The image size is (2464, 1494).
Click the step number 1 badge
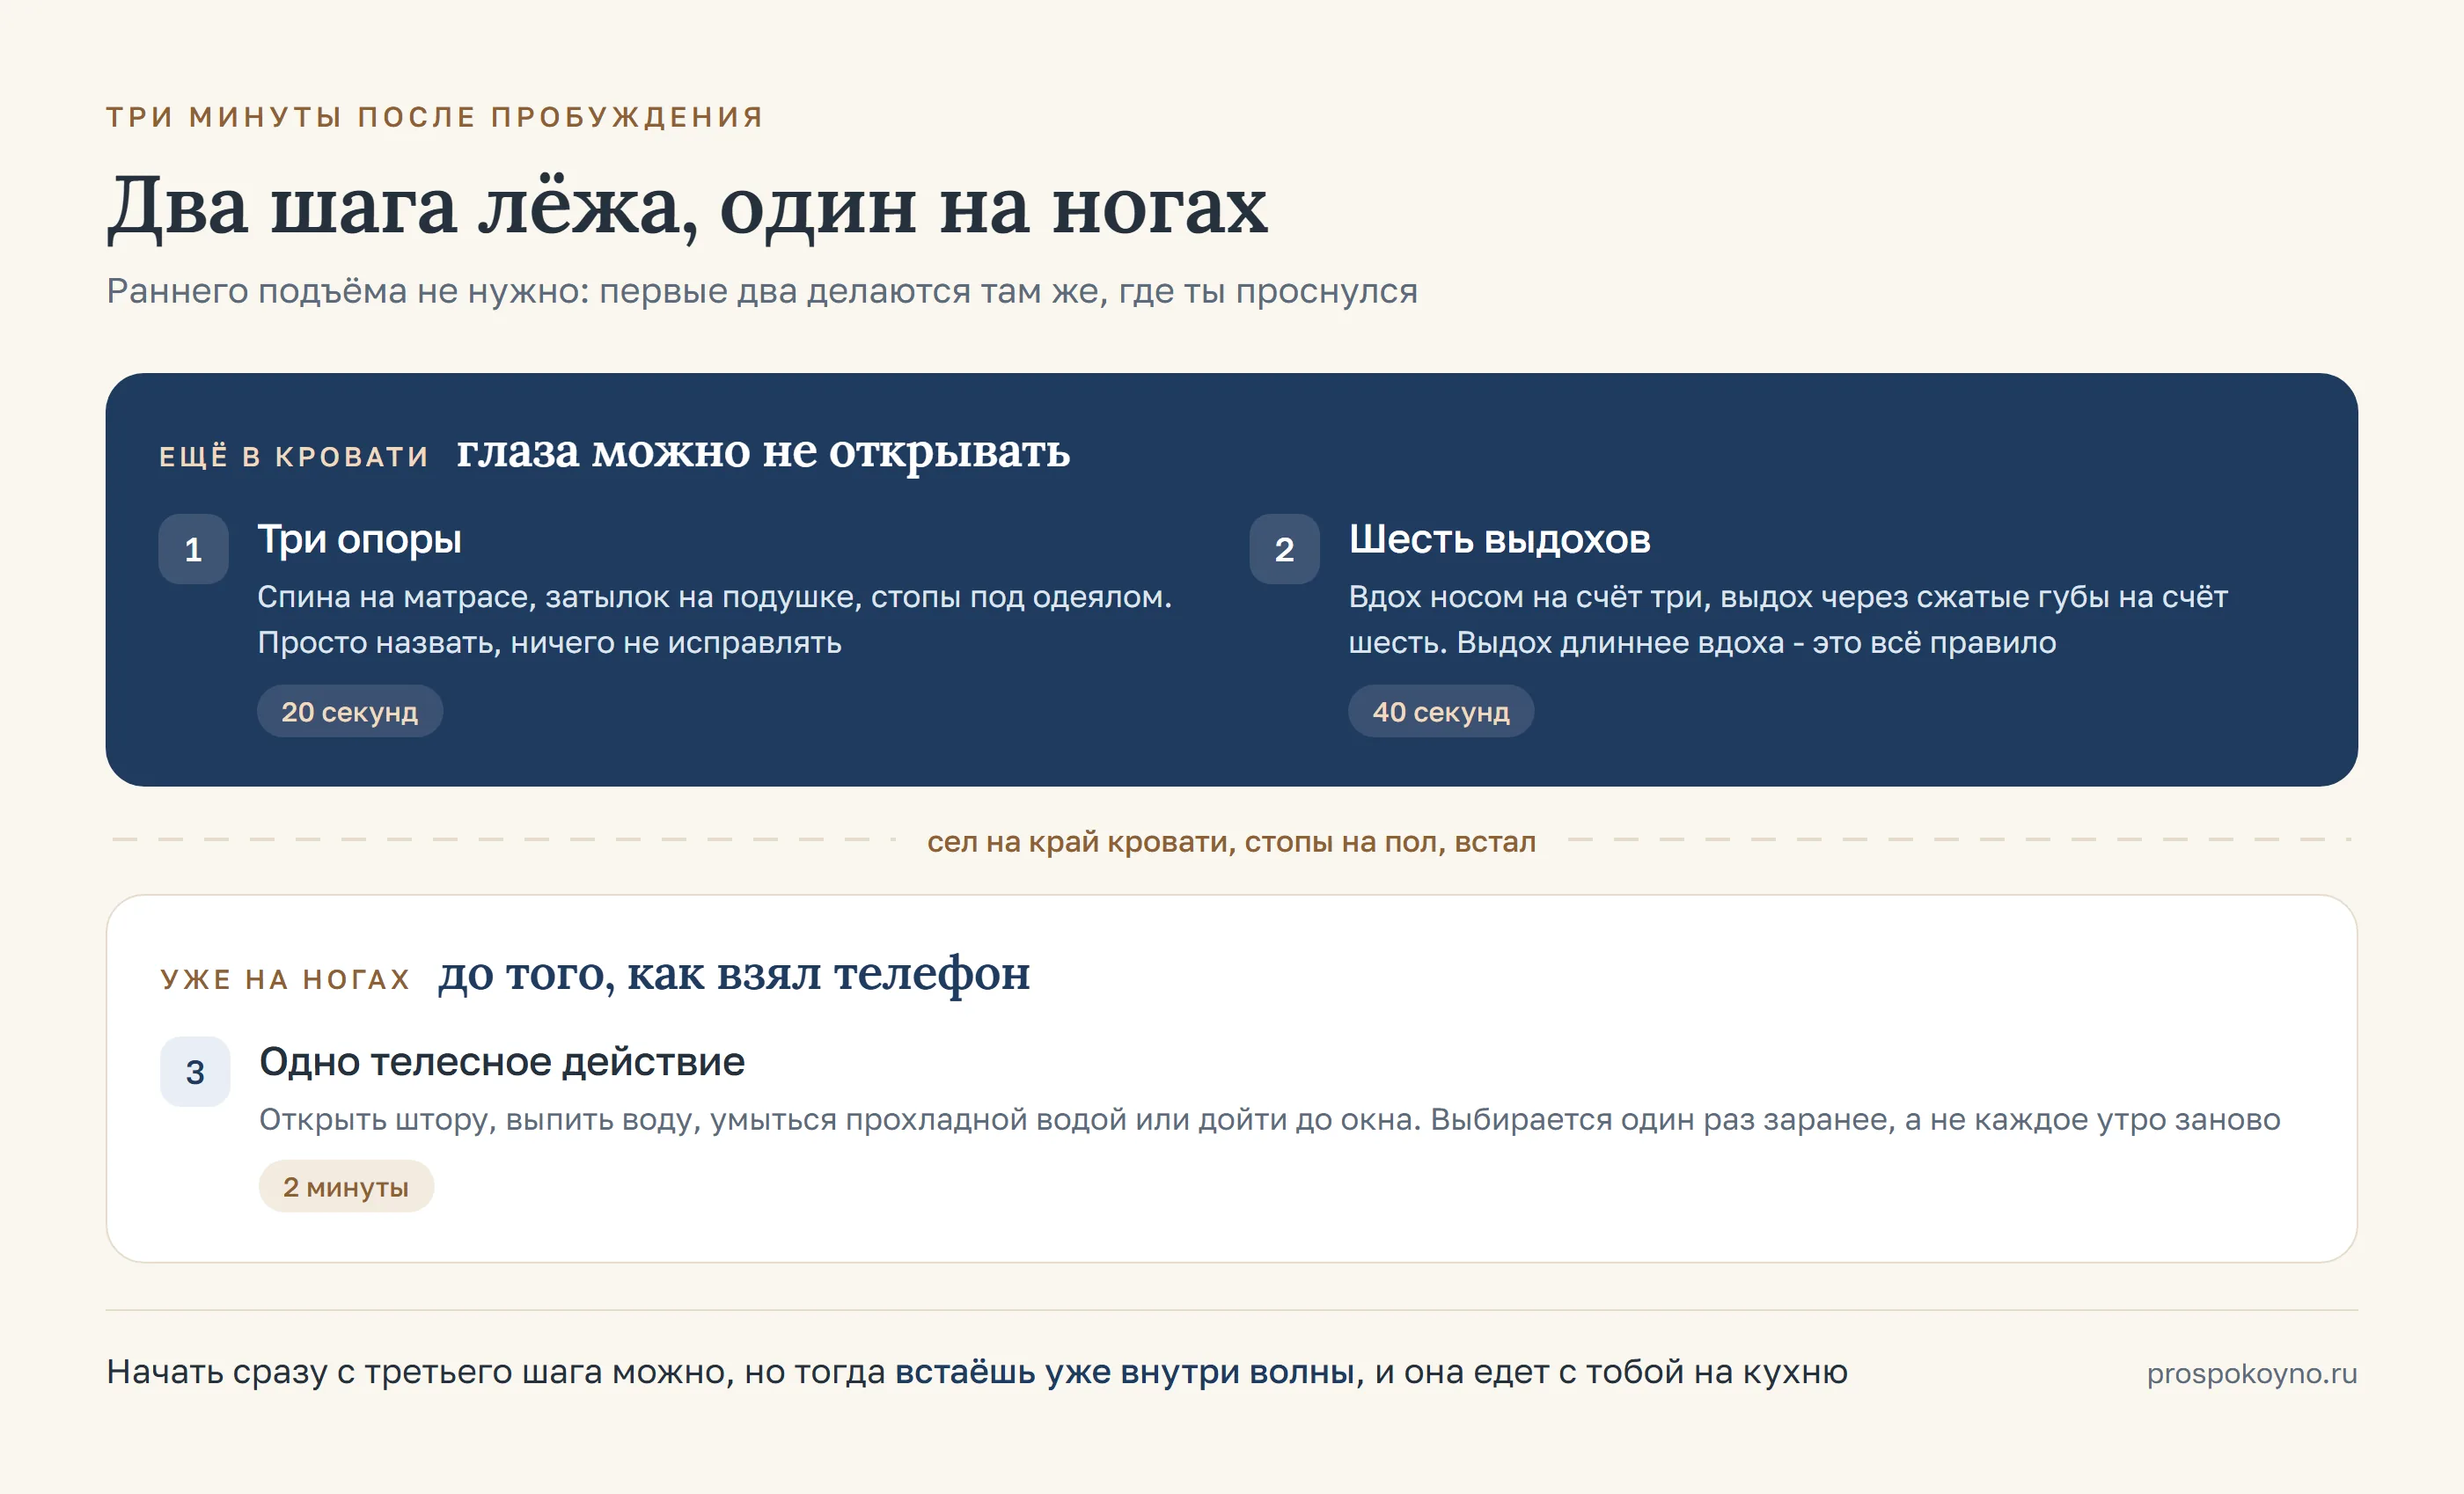tap(193, 549)
